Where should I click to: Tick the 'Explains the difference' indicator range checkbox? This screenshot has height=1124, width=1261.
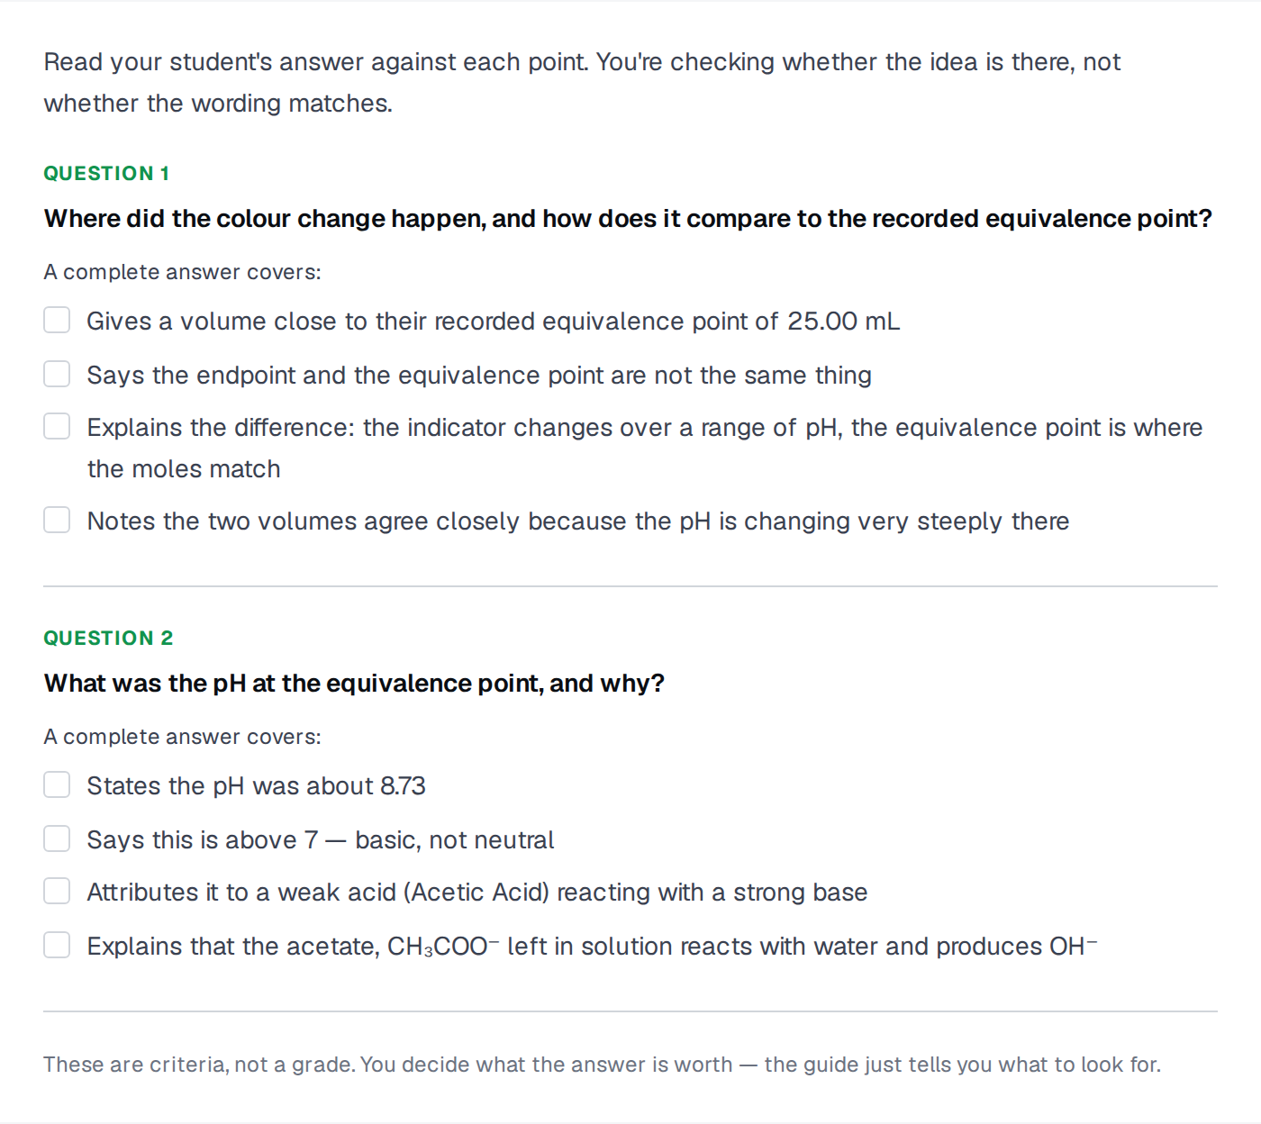[57, 426]
